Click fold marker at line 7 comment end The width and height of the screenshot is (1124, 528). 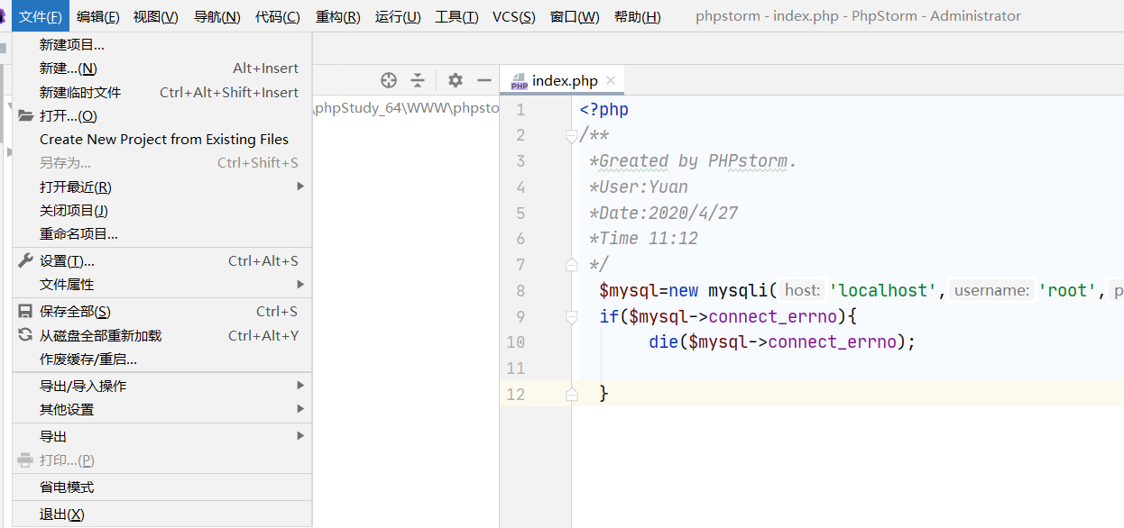[x=571, y=265]
